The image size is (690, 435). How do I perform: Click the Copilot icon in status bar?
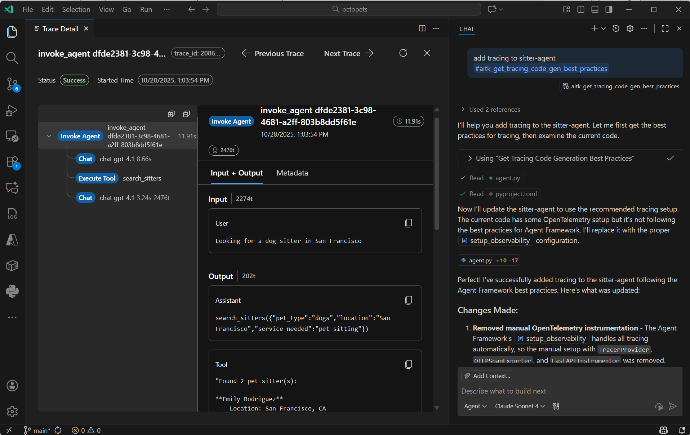click(663, 430)
